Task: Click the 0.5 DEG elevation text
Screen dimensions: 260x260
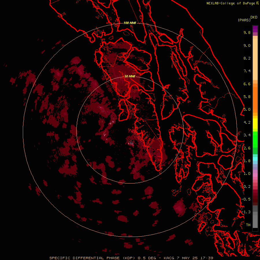Action: click(x=147, y=258)
